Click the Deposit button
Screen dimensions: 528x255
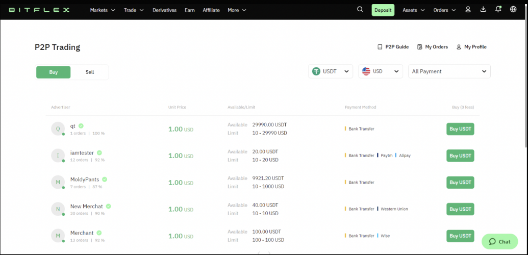(383, 10)
